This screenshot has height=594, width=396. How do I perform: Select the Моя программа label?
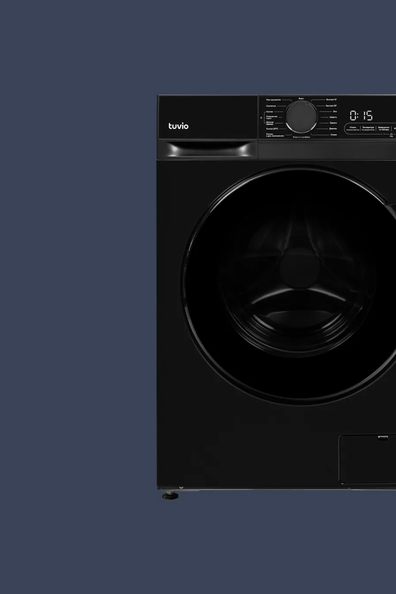coord(273,100)
